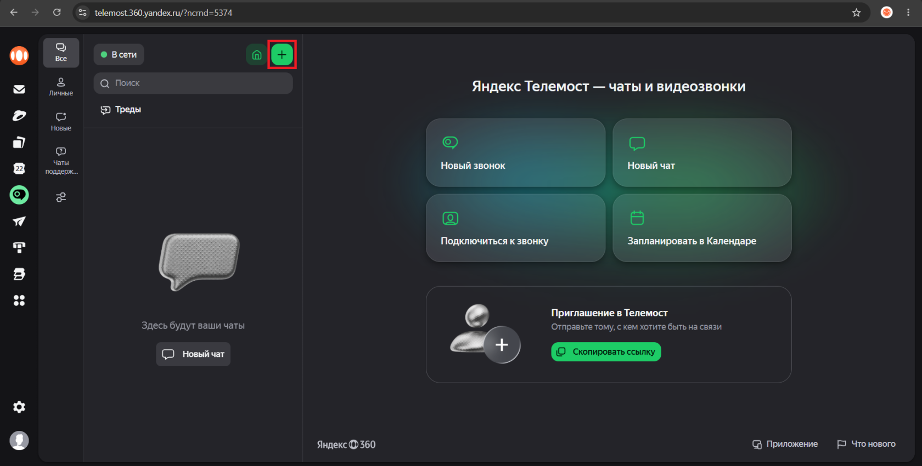922x466 pixels.
Task: Click the invite person plus illustration
Action: tap(485, 334)
